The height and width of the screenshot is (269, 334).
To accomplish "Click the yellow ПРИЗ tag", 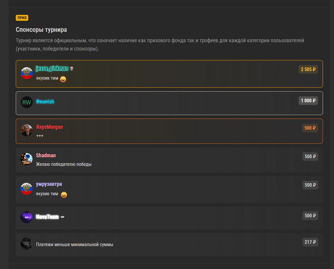I will coord(22,18).
